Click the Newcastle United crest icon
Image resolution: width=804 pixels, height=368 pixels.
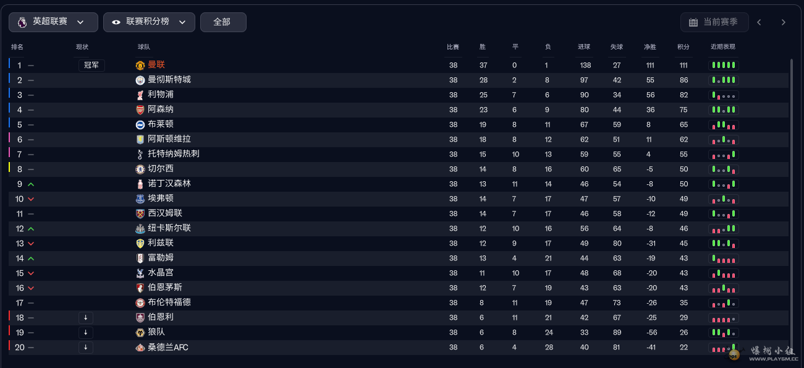140,228
